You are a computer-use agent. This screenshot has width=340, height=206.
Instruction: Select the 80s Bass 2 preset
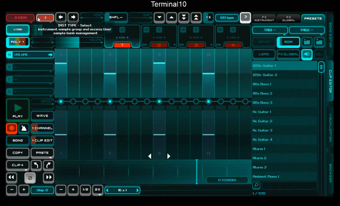coord(285,93)
